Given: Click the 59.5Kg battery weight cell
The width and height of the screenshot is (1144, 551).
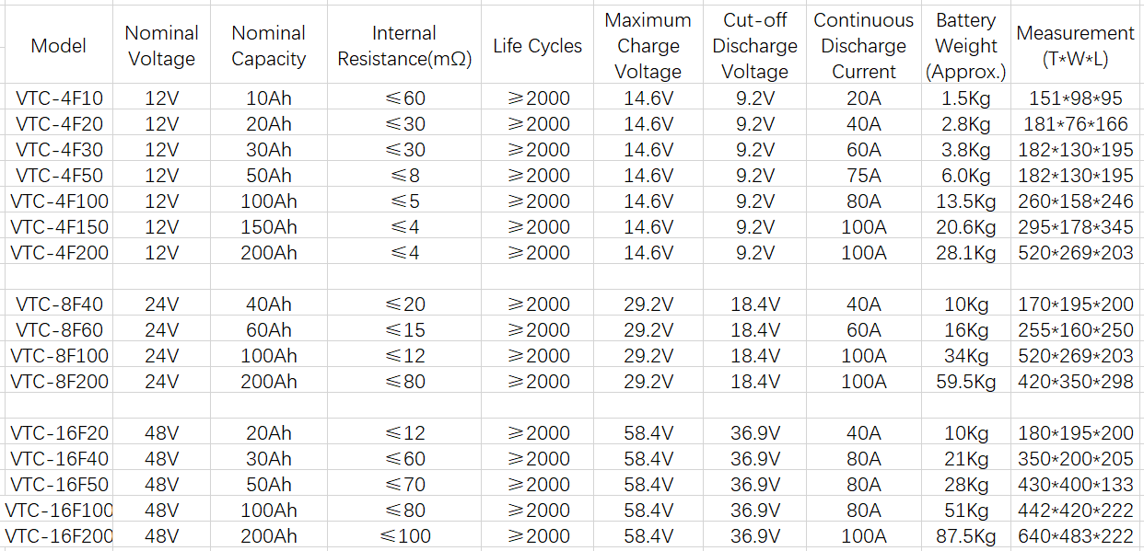Looking at the screenshot, I should (x=965, y=381).
